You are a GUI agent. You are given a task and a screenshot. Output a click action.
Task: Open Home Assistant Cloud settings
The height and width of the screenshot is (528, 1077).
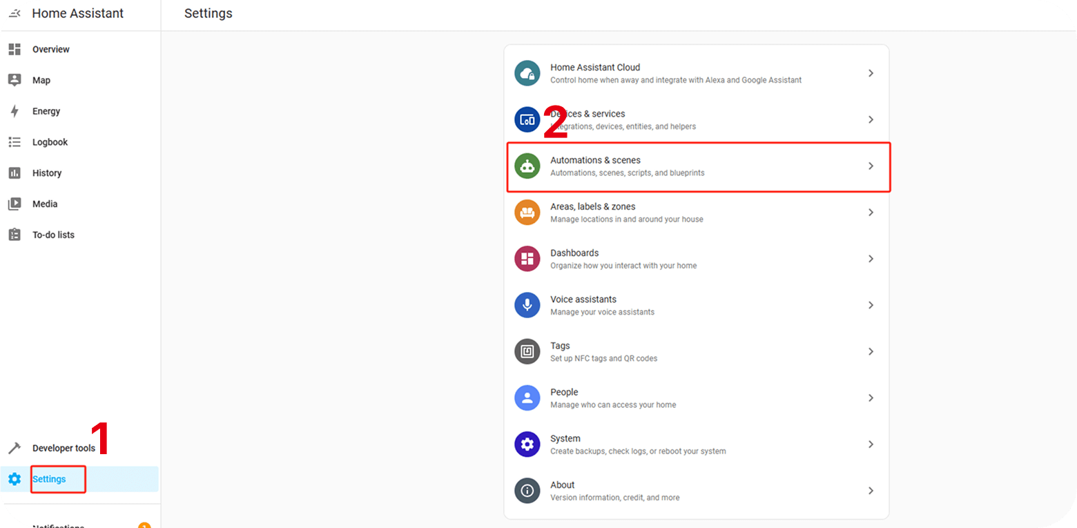[697, 73]
